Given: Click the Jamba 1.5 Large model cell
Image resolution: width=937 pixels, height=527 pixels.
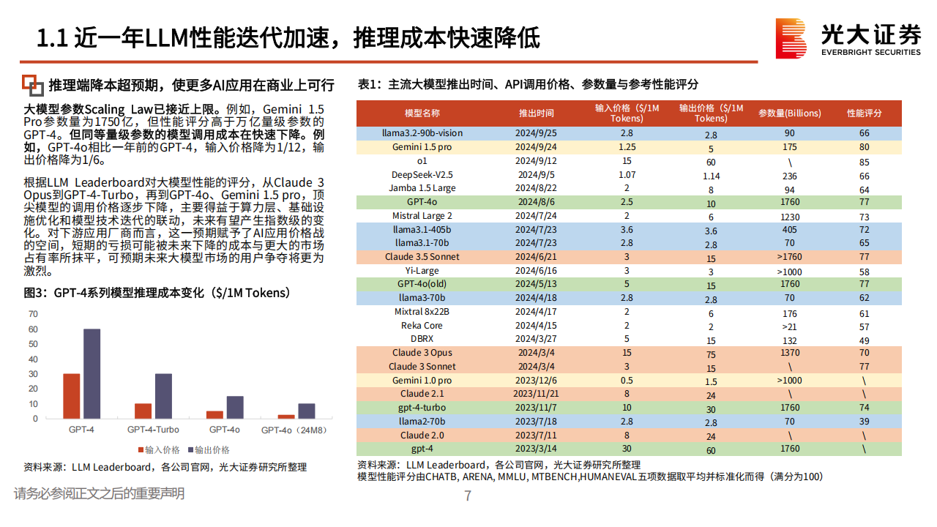Looking at the screenshot, I should [x=422, y=188].
